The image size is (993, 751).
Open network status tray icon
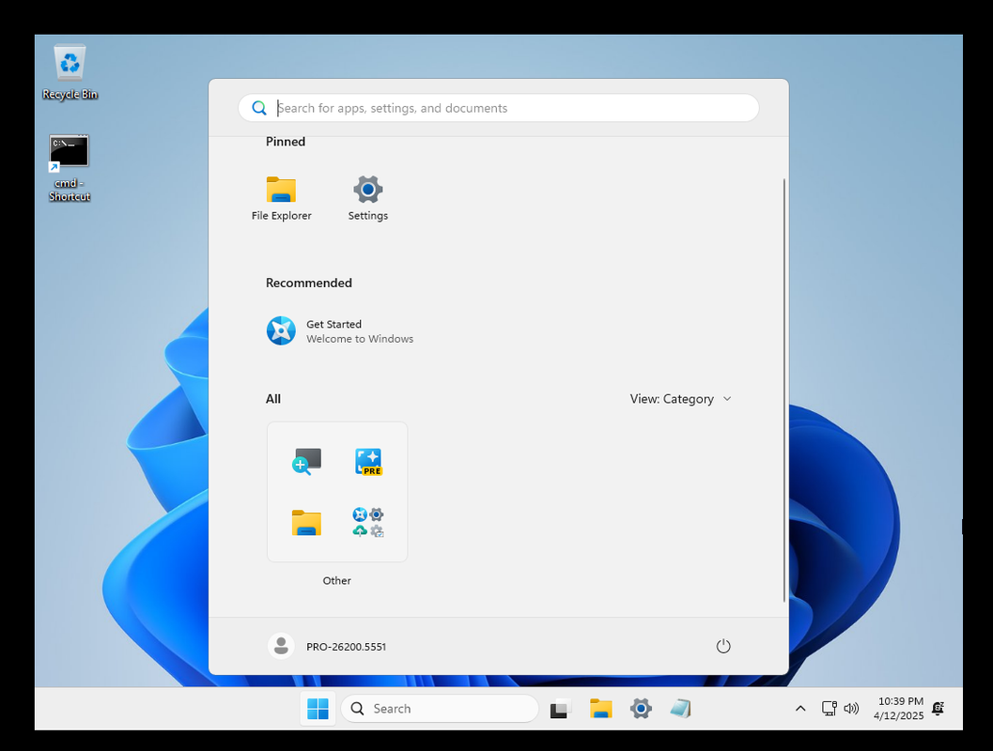[x=829, y=709]
